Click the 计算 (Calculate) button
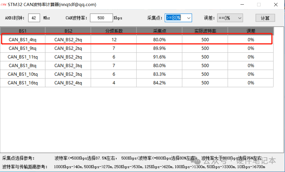This screenshot has width=285, height=172. coord(265,18)
